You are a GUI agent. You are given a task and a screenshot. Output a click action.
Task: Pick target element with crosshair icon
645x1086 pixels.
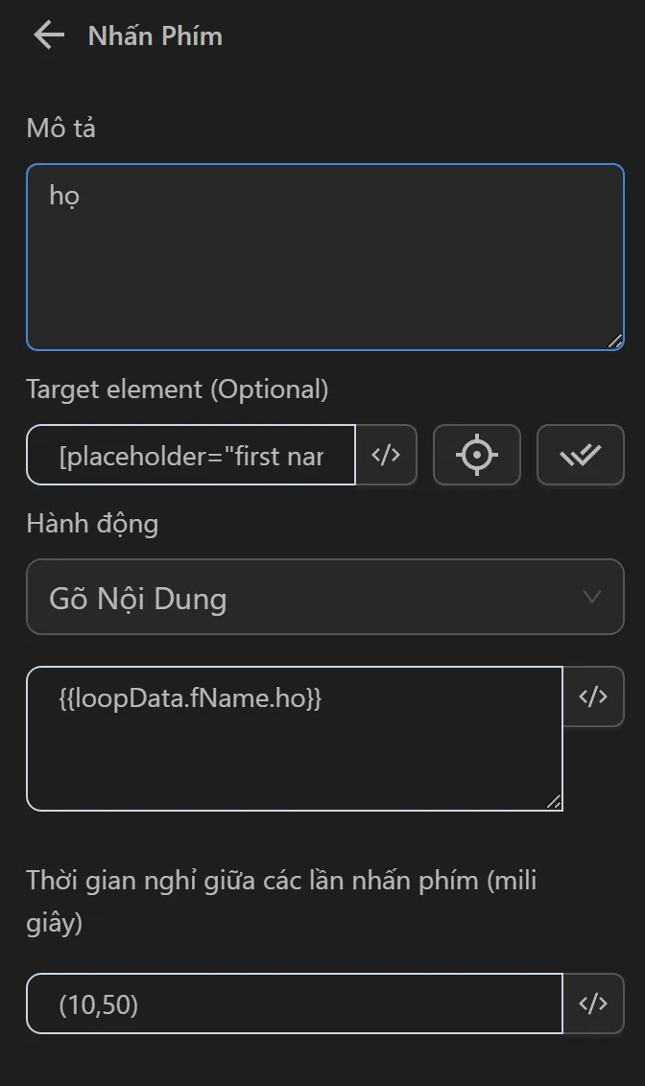(x=477, y=455)
